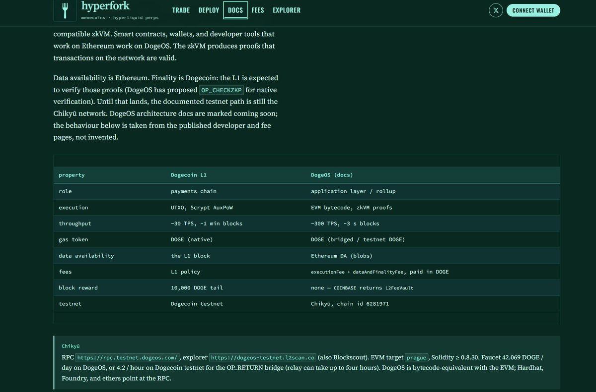The height and width of the screenshot is (392, 596).
Task: Click the 'UTXO, Scrypt AuxPoW' cell
Action: [x=202, y=208]
